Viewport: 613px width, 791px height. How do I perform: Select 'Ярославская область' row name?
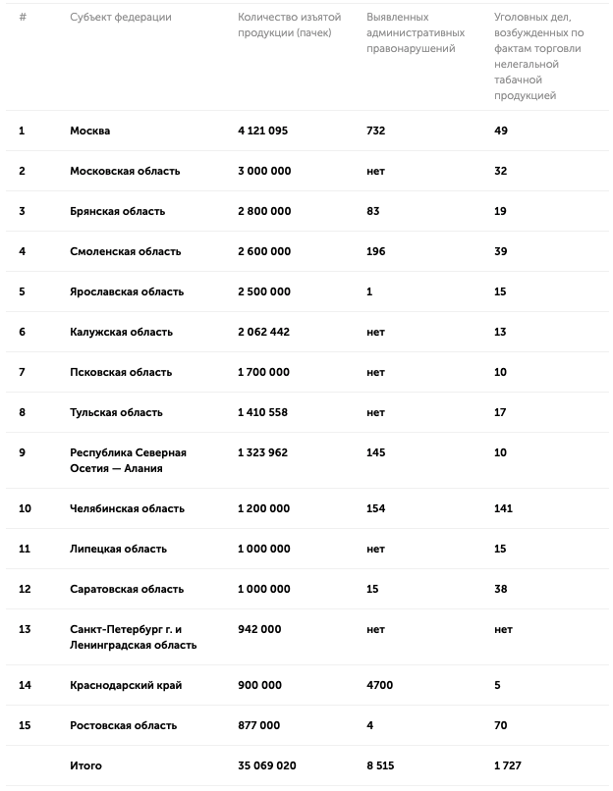tap(127, 291)
